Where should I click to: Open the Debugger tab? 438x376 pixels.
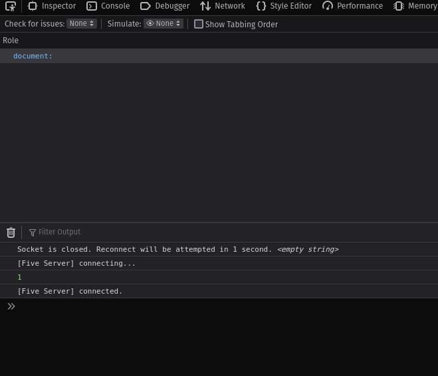click(165, 6)
